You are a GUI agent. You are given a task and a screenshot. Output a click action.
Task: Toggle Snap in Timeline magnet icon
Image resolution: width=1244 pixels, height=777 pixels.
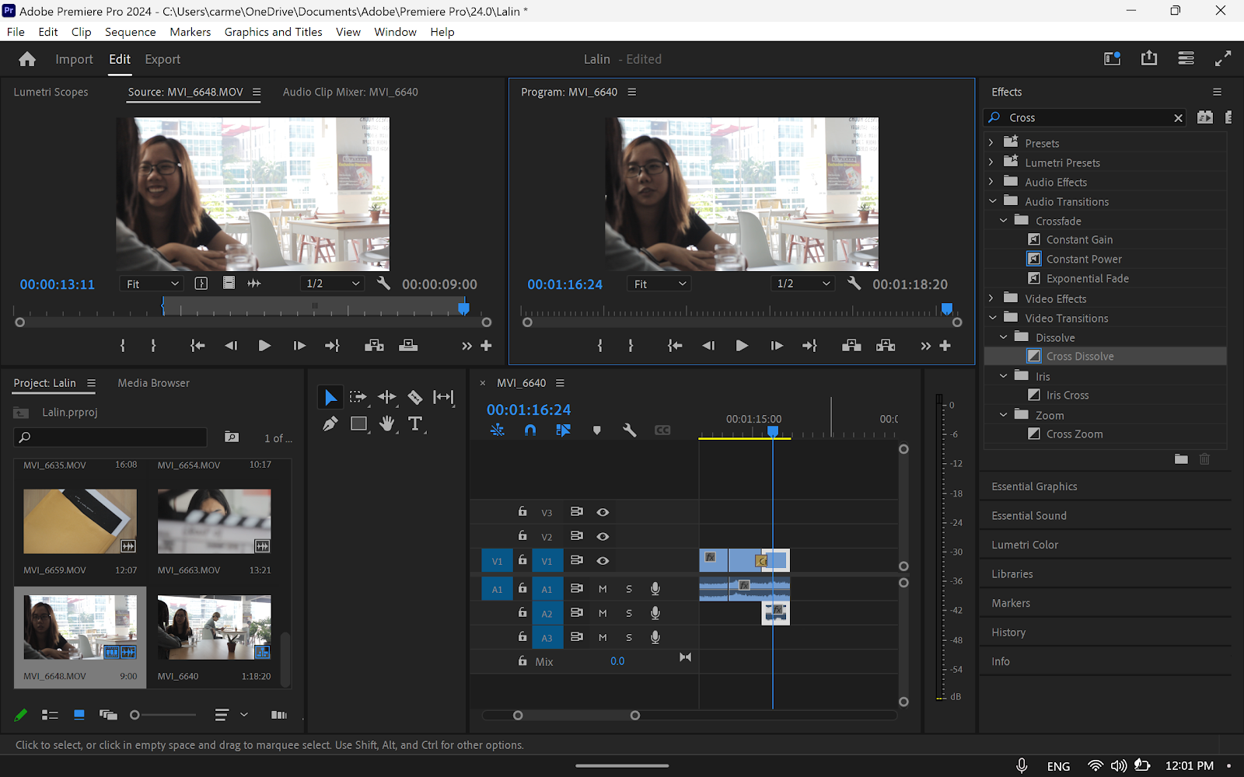[530, 430]
